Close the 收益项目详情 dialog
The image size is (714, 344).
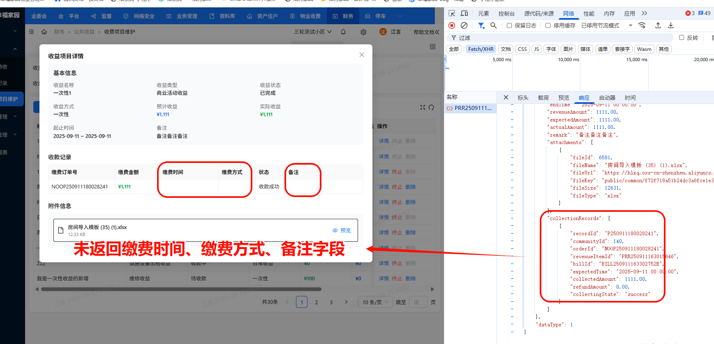[x=362, y=55]
